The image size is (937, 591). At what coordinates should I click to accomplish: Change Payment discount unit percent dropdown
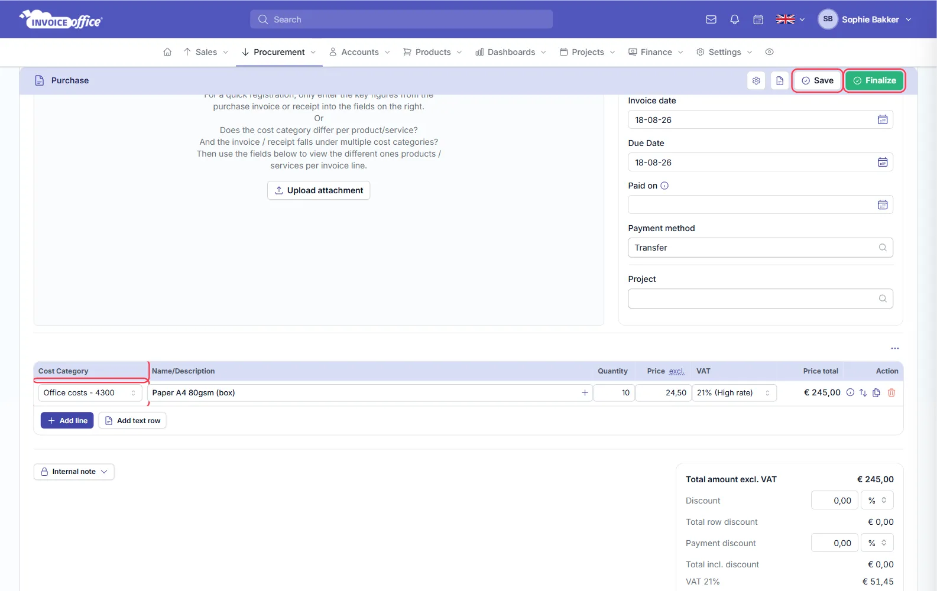click(877, 543)
